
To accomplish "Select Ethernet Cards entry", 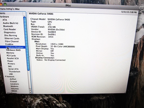I will (x=12, y=38).
